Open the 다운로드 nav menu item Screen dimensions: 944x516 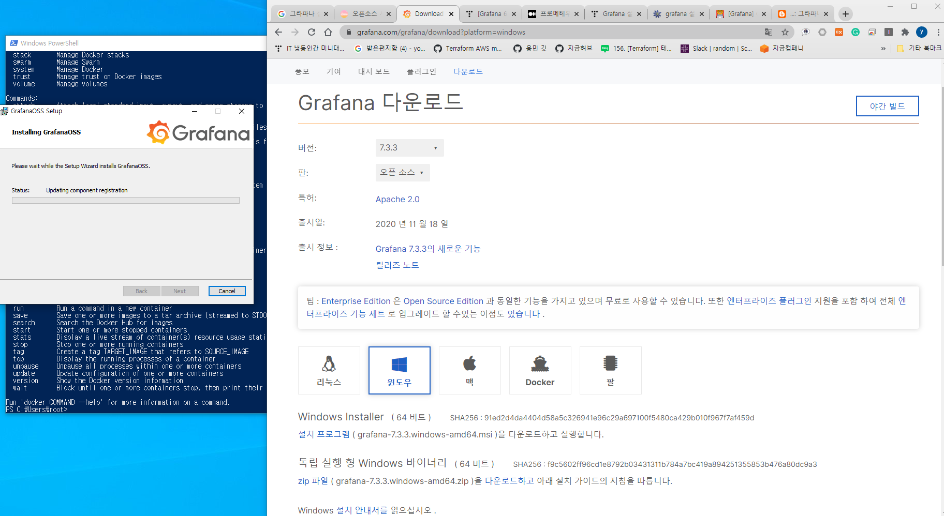coord(468,71)
